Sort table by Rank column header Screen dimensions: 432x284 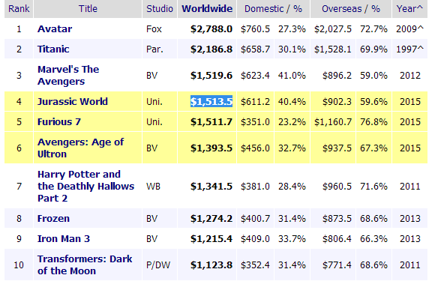(x=19, y=9)
